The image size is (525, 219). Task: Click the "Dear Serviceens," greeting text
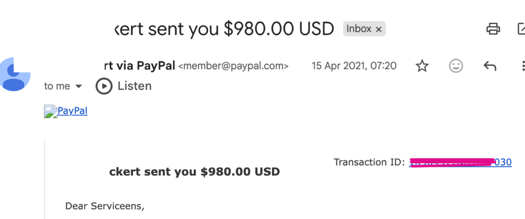click(x=105, y=206)
